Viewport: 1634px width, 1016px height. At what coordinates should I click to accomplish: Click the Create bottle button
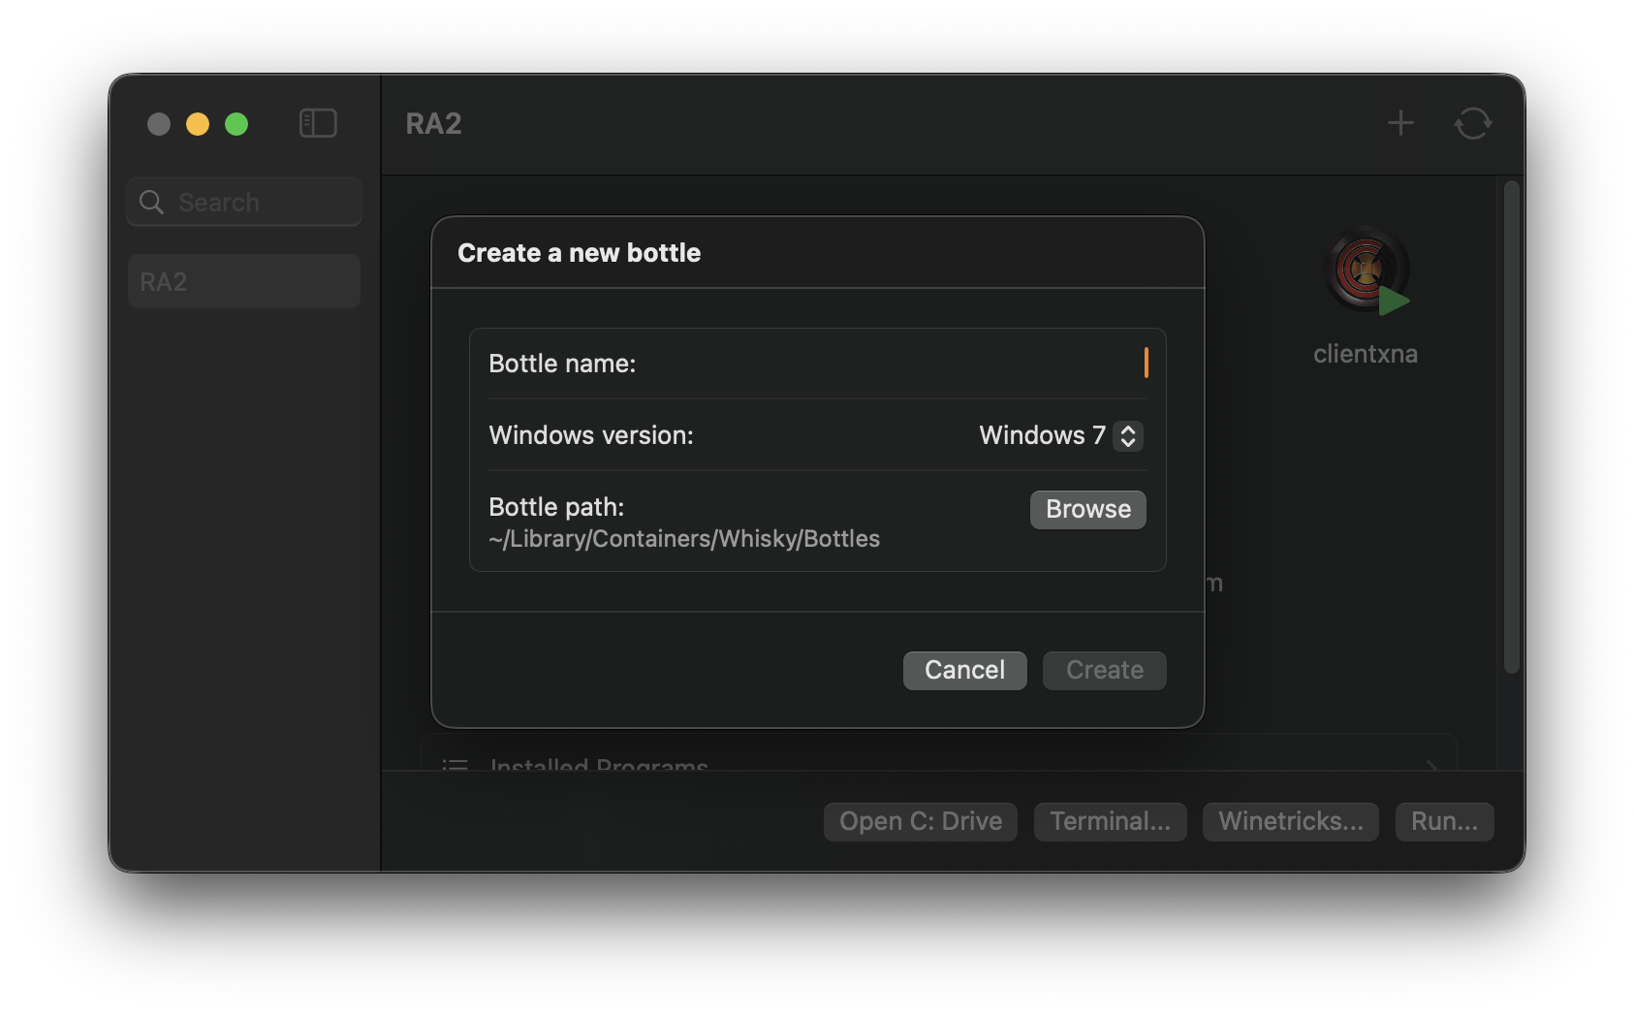(1104, 670)
